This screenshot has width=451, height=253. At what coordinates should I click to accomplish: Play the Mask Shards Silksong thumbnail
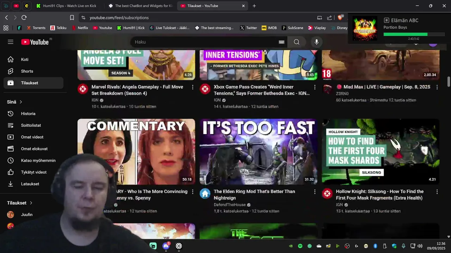coord(381,151)
